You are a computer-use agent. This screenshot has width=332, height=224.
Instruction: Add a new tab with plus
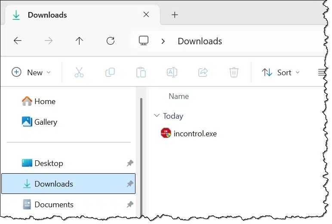(175, 15)
